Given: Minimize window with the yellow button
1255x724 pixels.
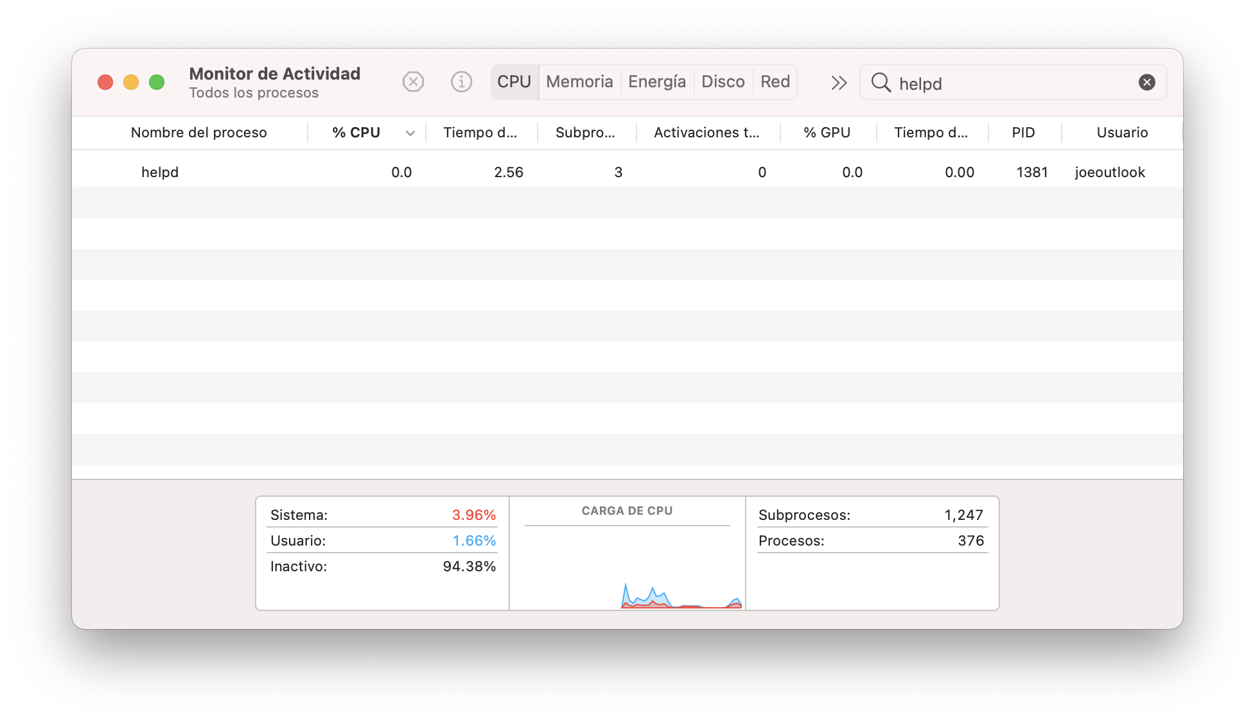Looking at the screenshot, I should [131, 82].
